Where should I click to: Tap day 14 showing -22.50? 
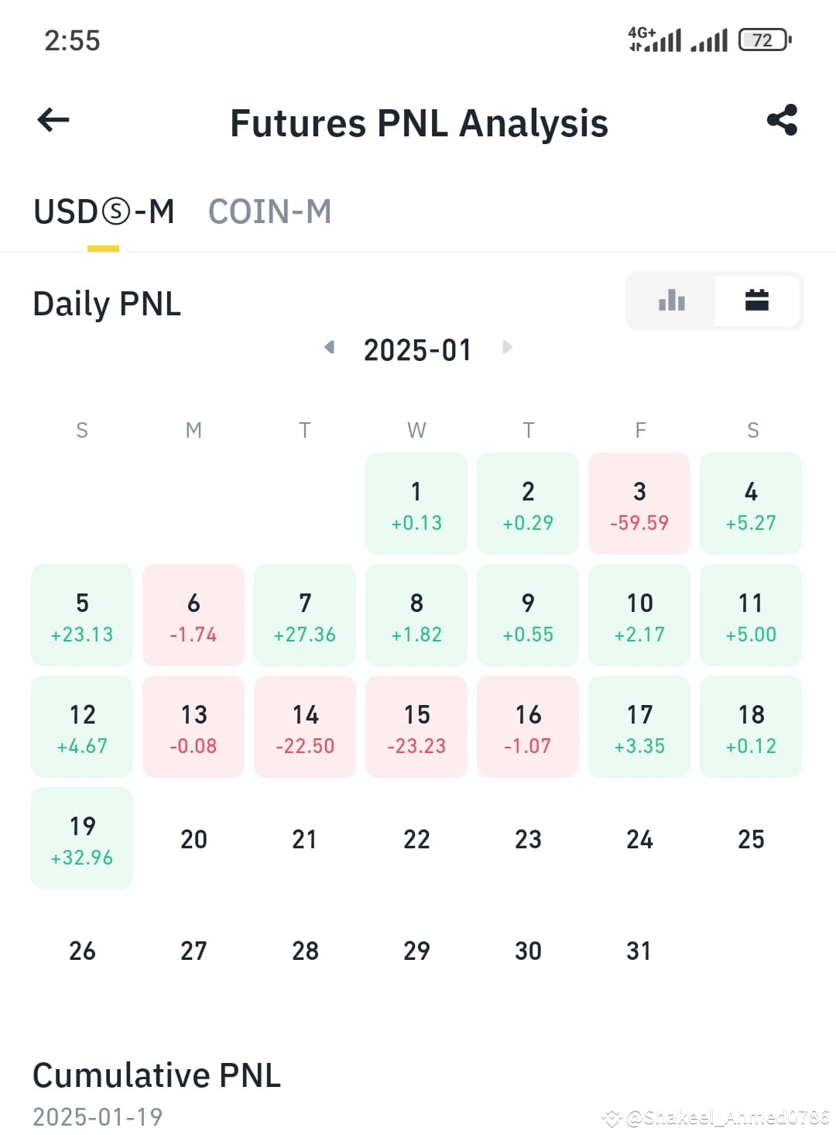(x=305, y=727)
